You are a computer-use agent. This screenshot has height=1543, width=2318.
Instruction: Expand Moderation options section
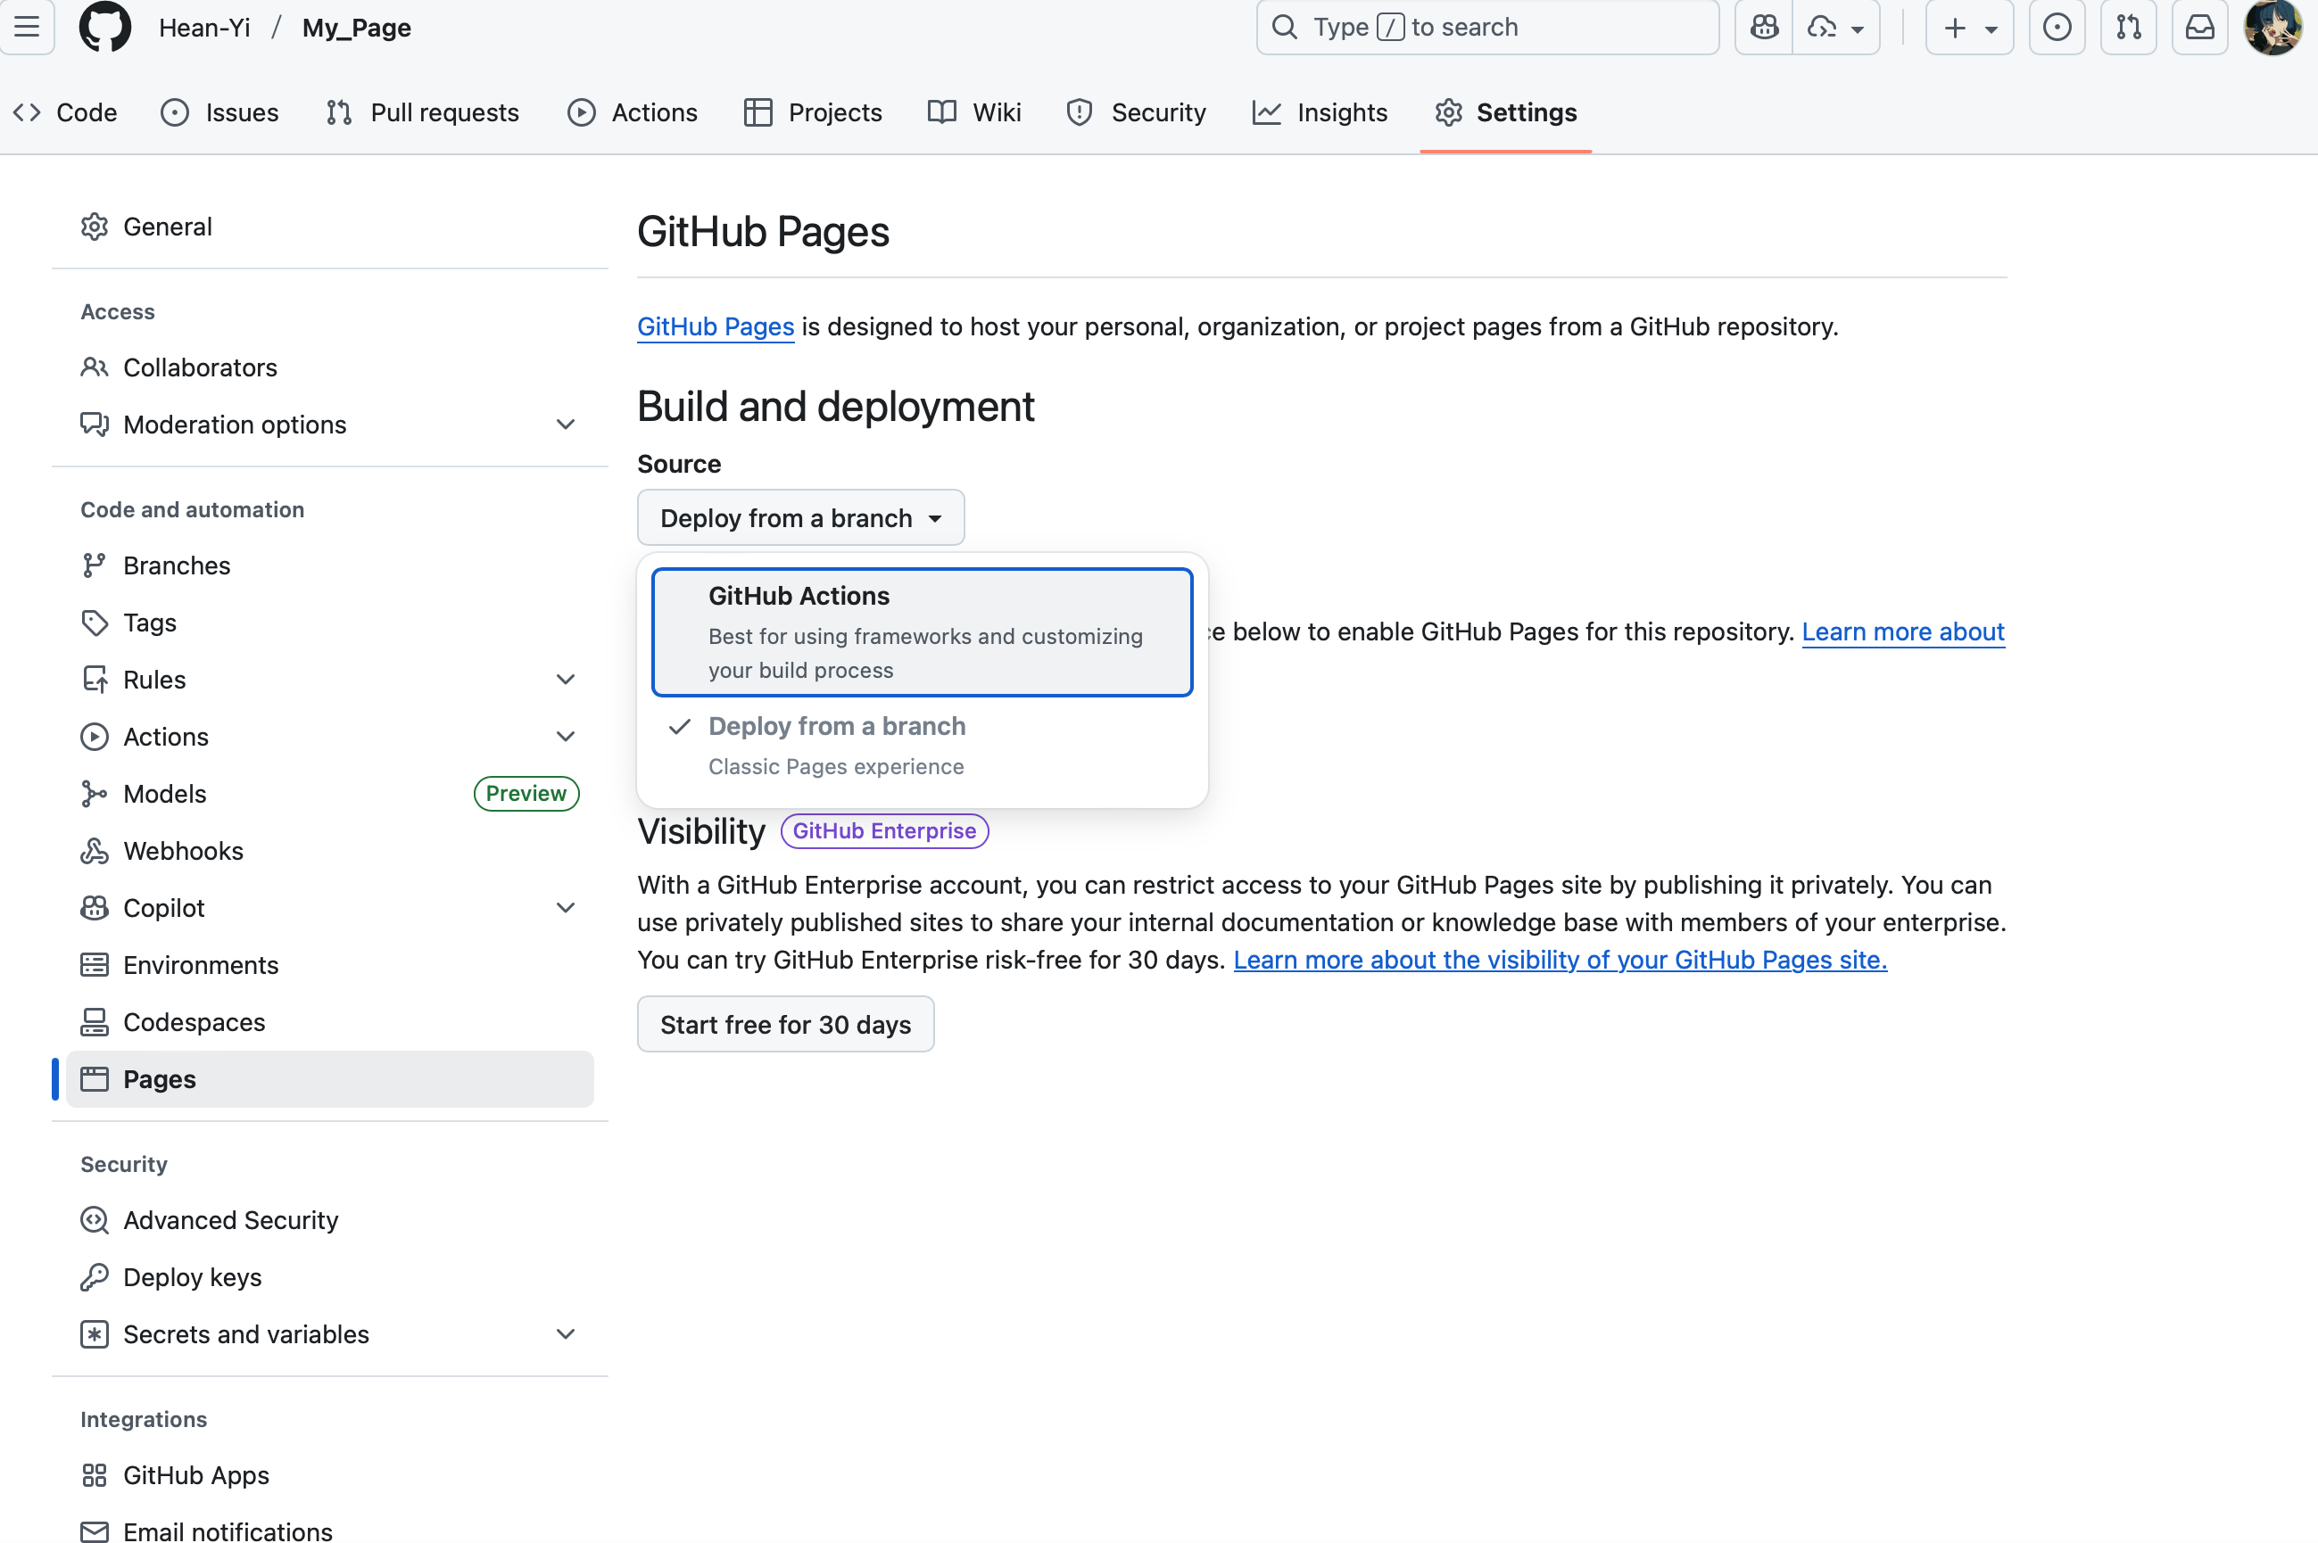565,425
